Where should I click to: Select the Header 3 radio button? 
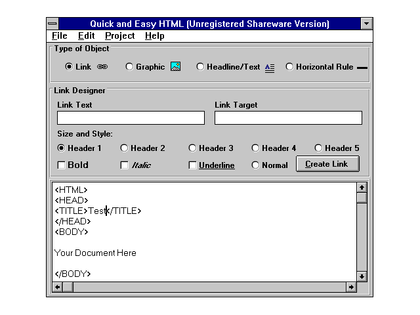(x=193, y=148)
